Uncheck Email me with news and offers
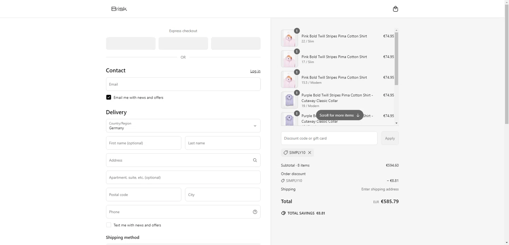The height and width of the screenshot is (245, 509). pyautogui.click(x=109, y=97)
